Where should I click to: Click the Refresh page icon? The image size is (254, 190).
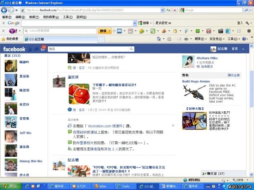coord(168,10)
